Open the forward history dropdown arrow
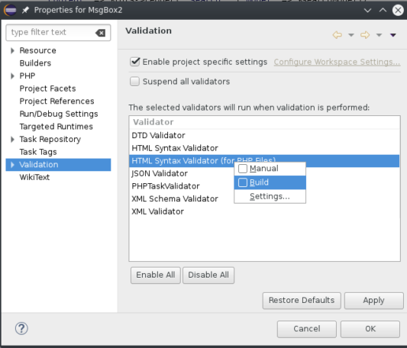 379,35
